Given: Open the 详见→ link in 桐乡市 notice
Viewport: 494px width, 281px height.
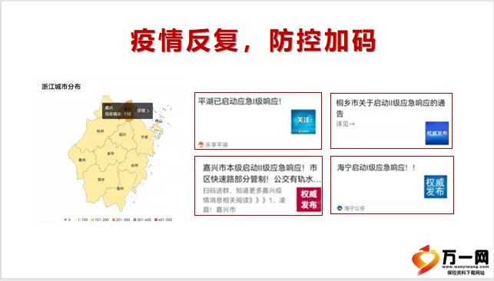Looking at the screenshot, I should click(345, 124).
